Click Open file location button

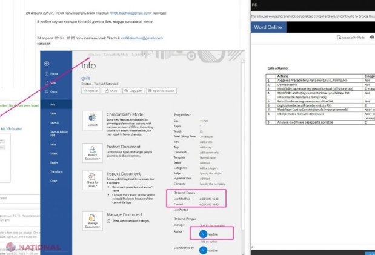coord(161,91)
